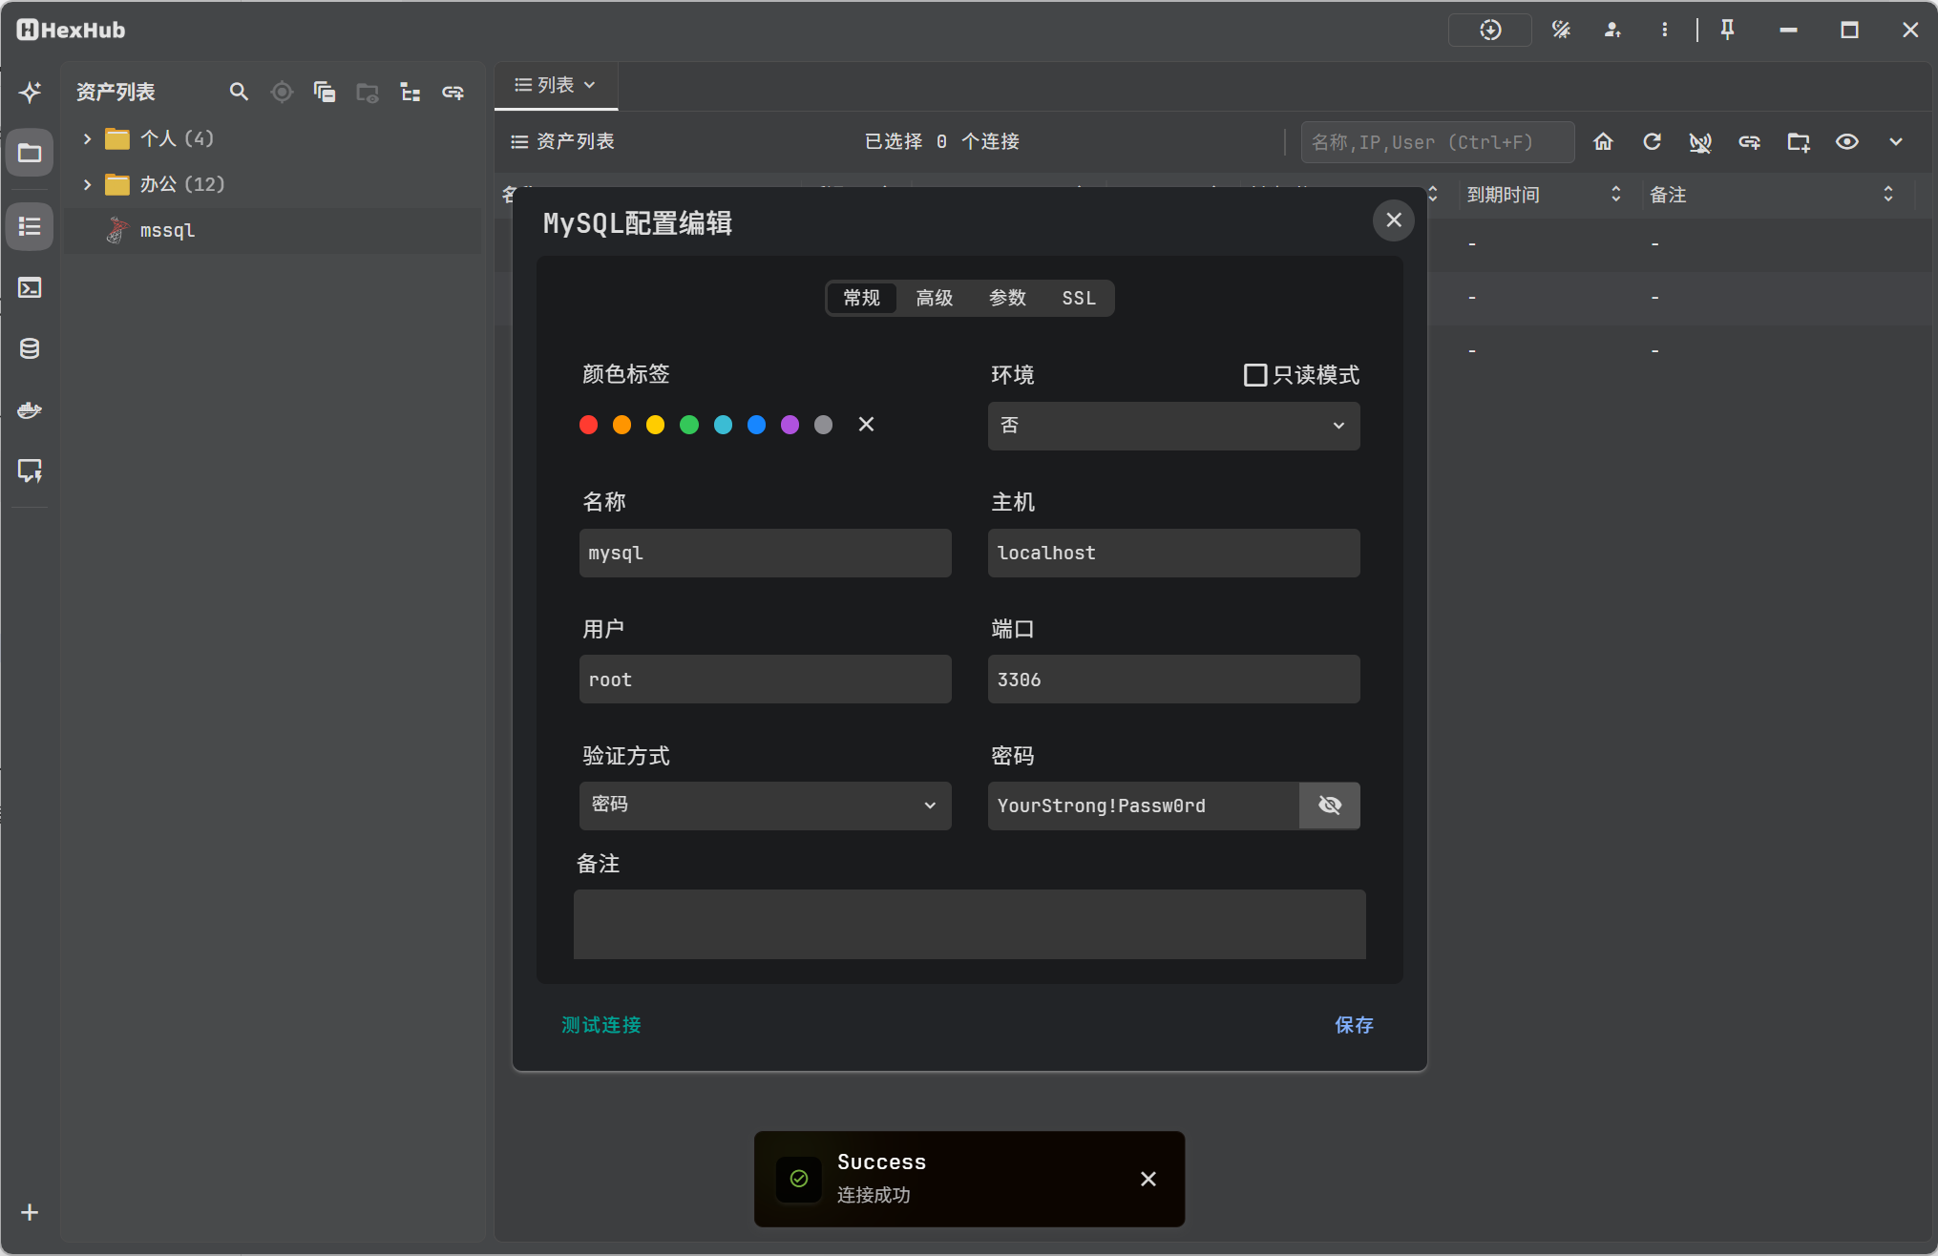Click 测试连接 to test connection
This screenshot has width=1938, height=1256.
point(601,1025)
